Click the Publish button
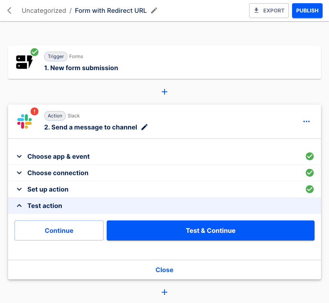Image resolution: width=329 pixels, height=303 pixels. click(x=307, y=10)
